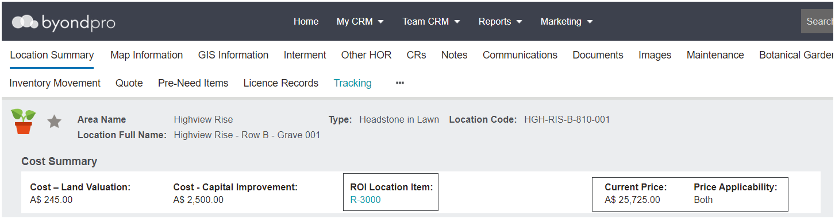
Task: Open the more tabs ellipsis menu
Action: pos(400,83)
